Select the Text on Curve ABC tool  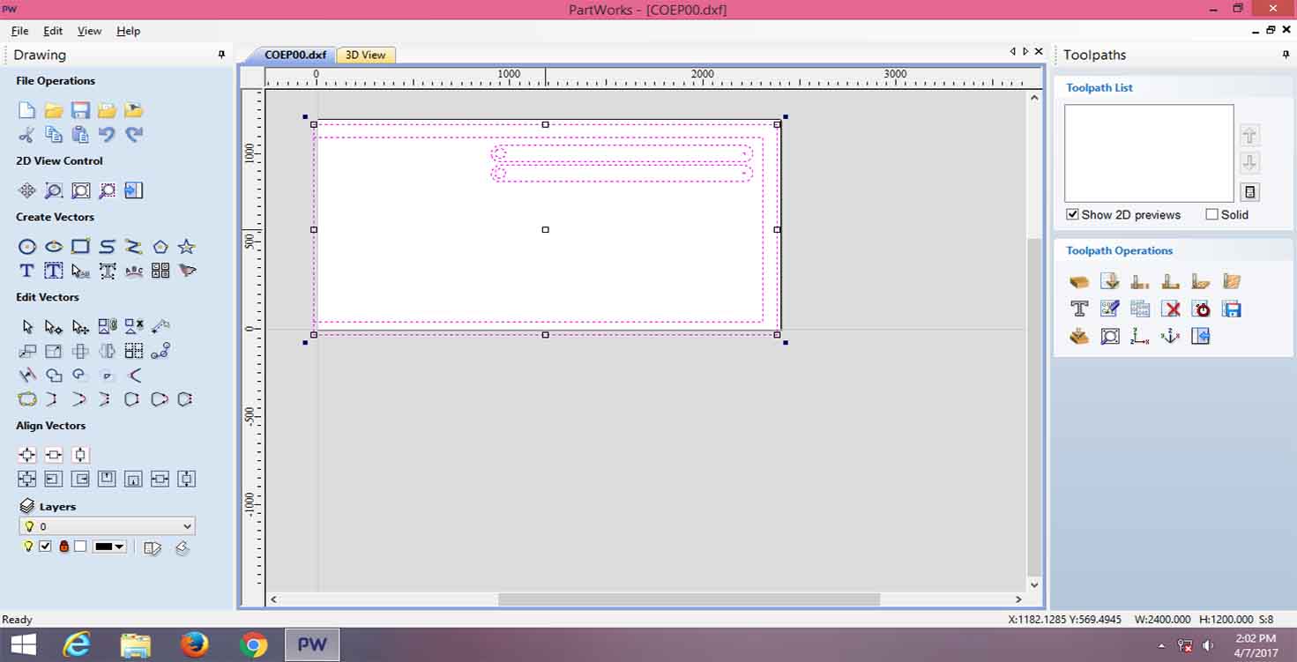134,271
